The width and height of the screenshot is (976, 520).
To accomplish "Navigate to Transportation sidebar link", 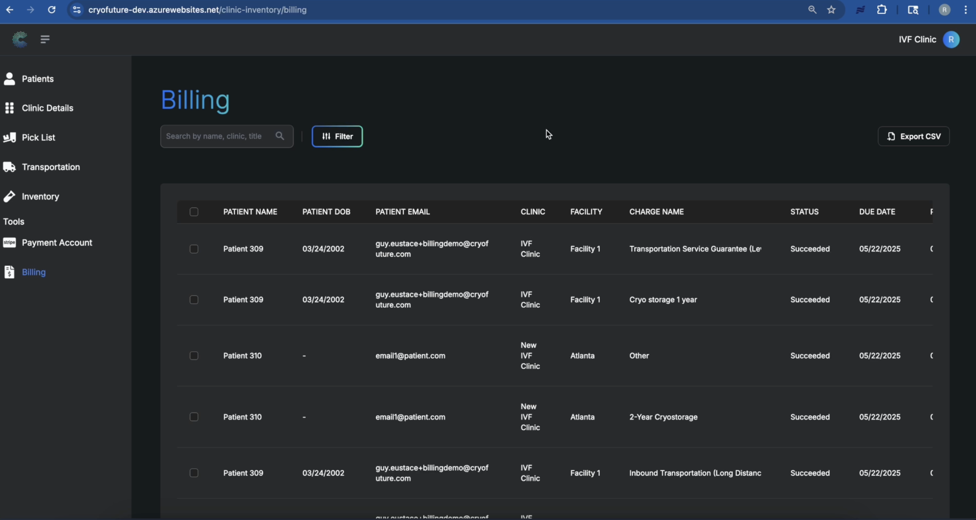I will [51, 167].
